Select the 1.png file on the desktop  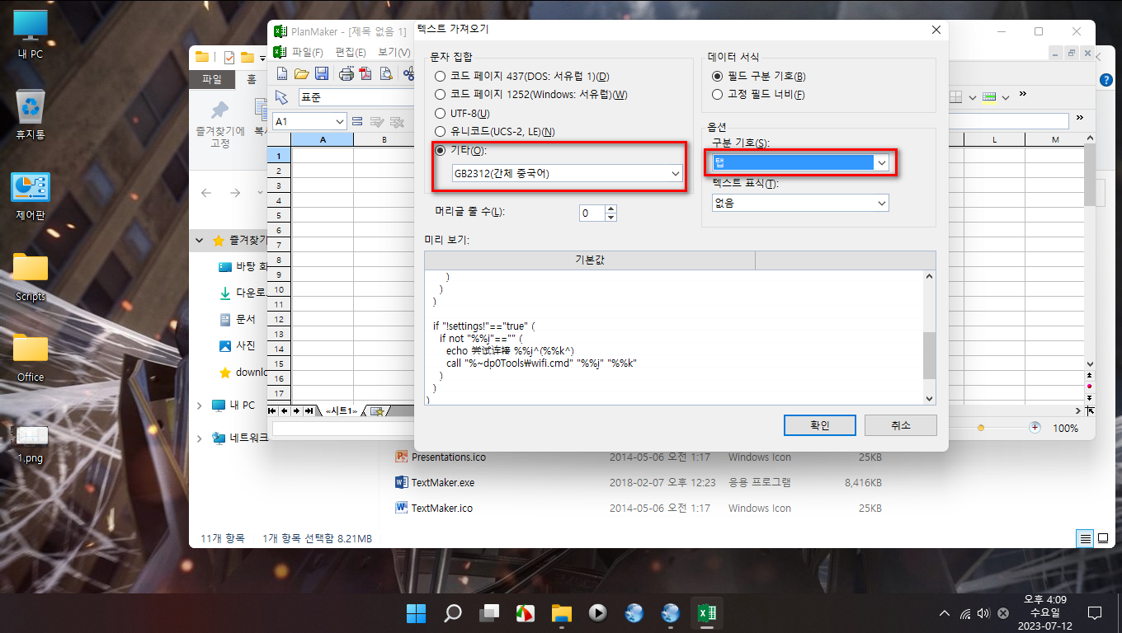31,444
